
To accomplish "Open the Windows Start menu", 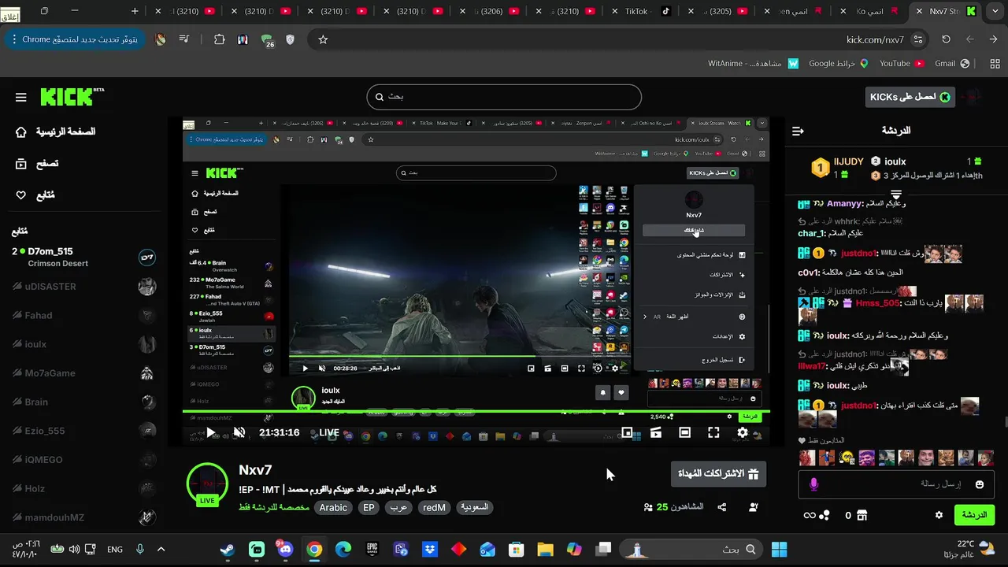I will click(x=780, y=550).
